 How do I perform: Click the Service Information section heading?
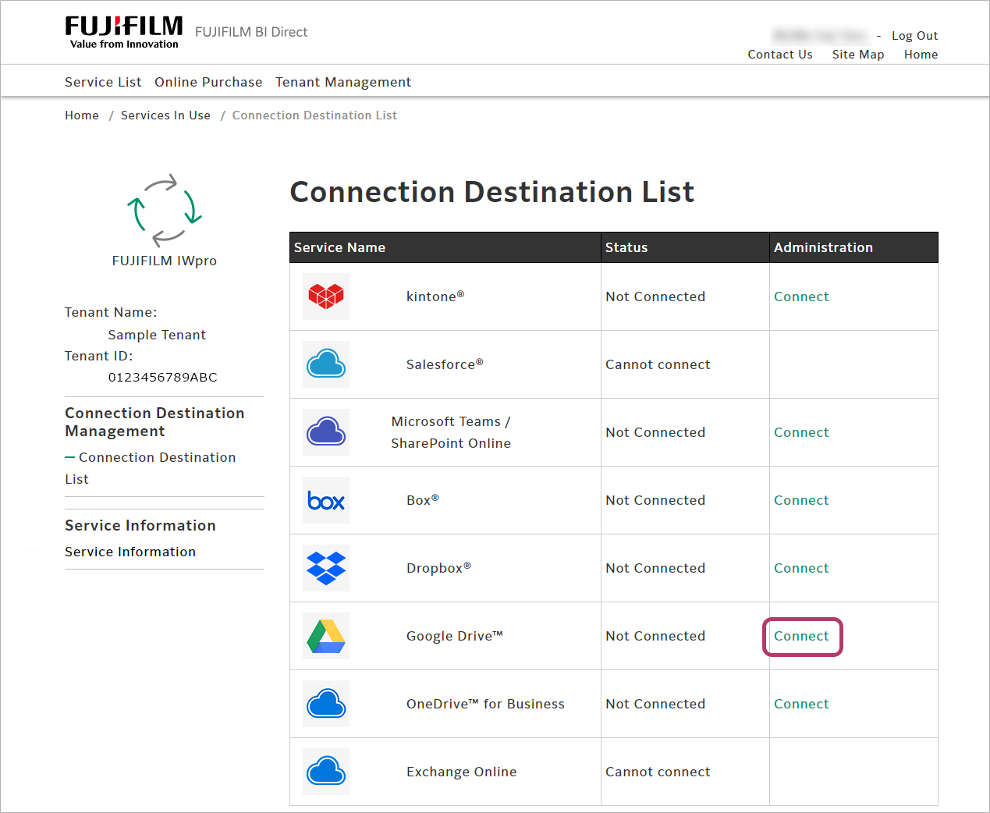(140, 525)
